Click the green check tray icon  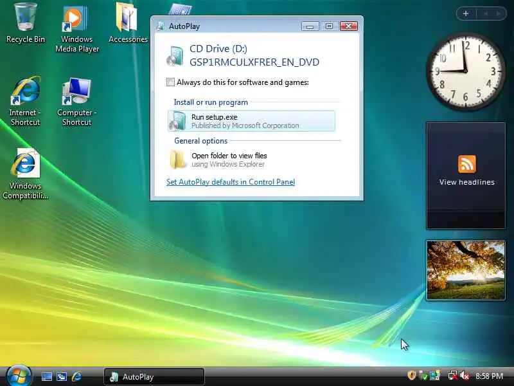click(x=423, y=376)
